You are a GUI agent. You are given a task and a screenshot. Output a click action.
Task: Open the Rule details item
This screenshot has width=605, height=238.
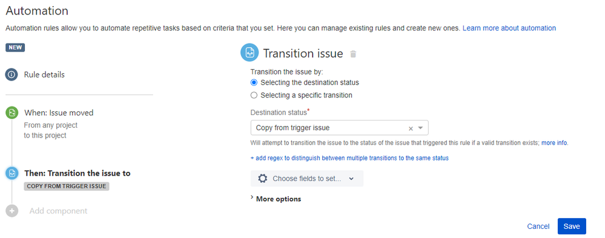point(44,74)
